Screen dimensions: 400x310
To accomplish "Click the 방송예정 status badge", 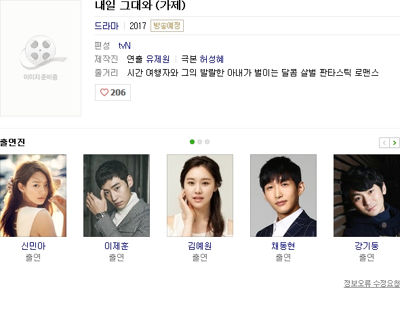I will tap(167, 26).
